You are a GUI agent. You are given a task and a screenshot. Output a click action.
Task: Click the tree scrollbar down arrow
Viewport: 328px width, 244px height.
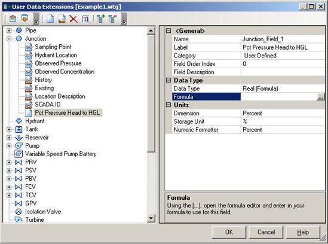151,218
